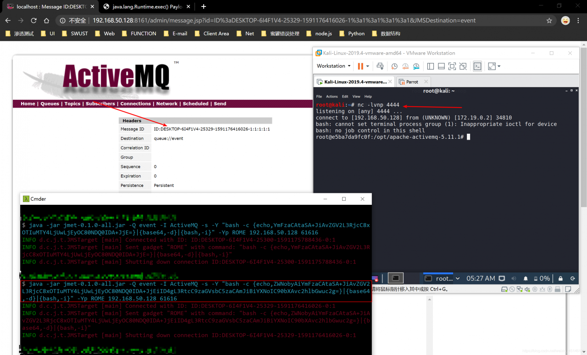587x355 pixels.
Task: Open ActiveMQ Home link
Action: point(28,104)
